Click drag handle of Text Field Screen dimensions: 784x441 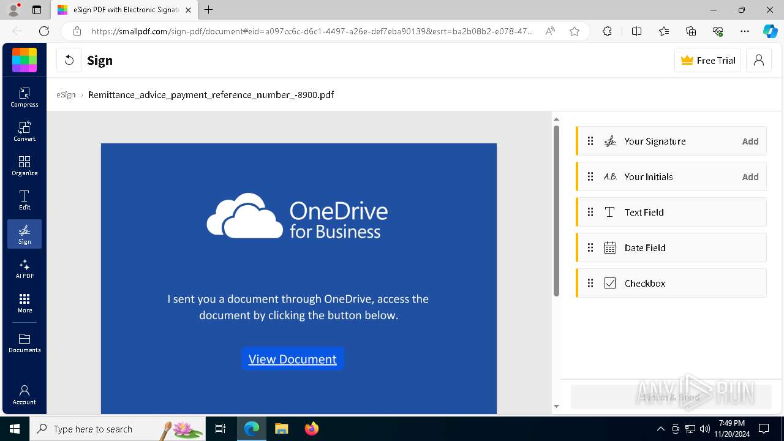tap(590, 213)
